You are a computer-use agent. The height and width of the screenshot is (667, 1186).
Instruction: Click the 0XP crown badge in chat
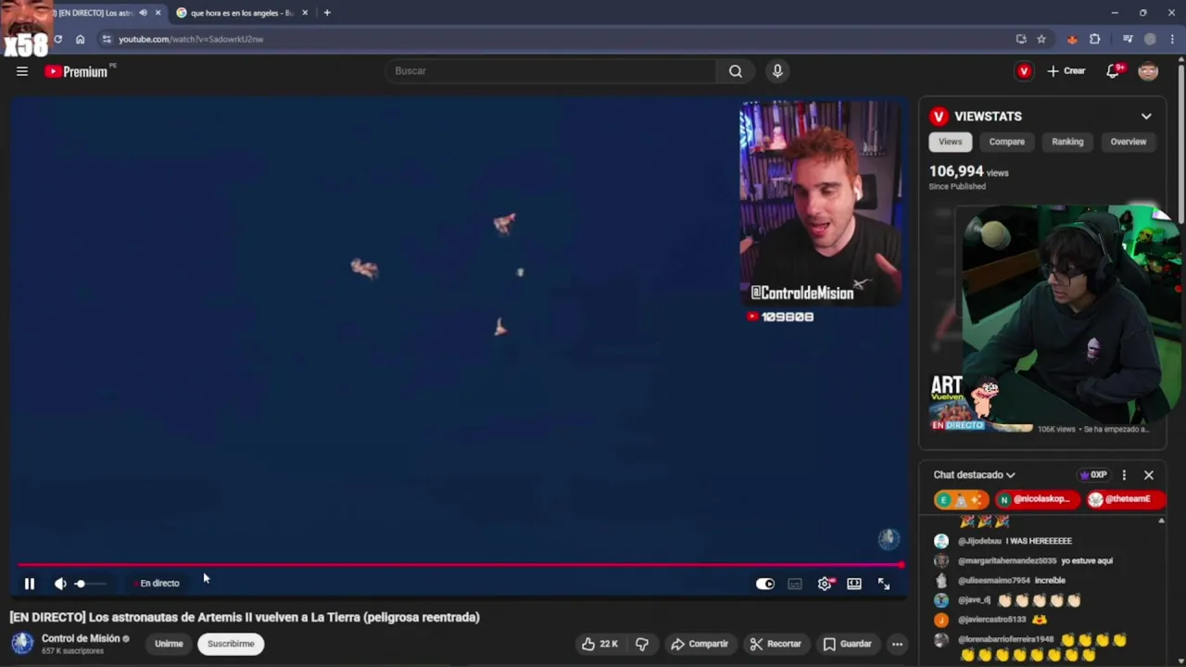point(1093,475)
